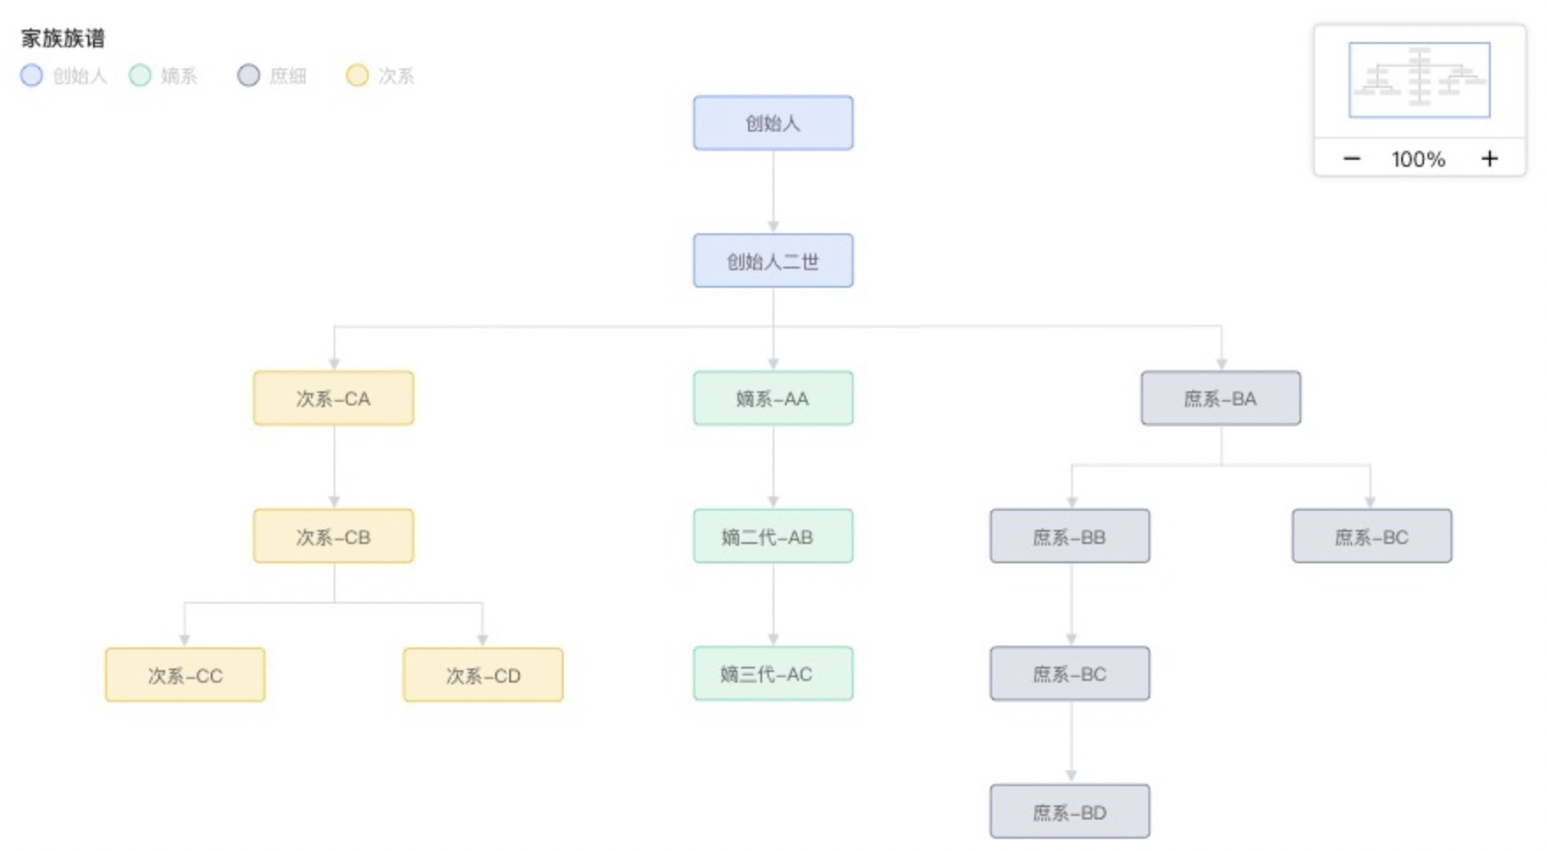Select the 次系-CB node

click(334, 536)
